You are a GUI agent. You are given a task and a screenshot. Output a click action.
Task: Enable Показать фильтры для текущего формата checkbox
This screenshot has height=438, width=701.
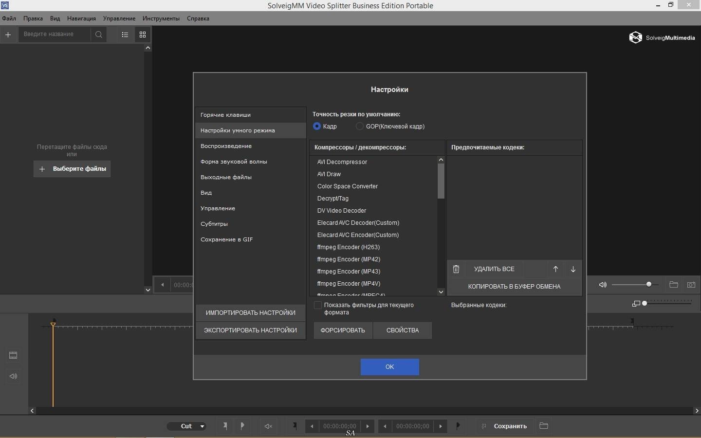pos(318,305)
